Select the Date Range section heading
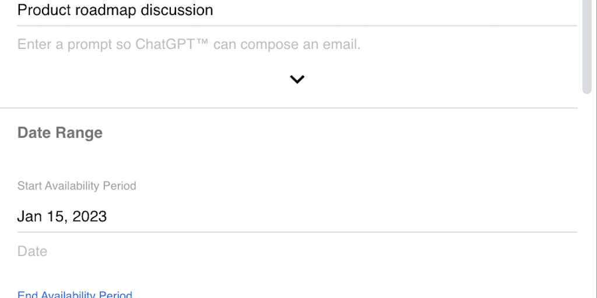 pyautogui.click(x=60, y=133)
